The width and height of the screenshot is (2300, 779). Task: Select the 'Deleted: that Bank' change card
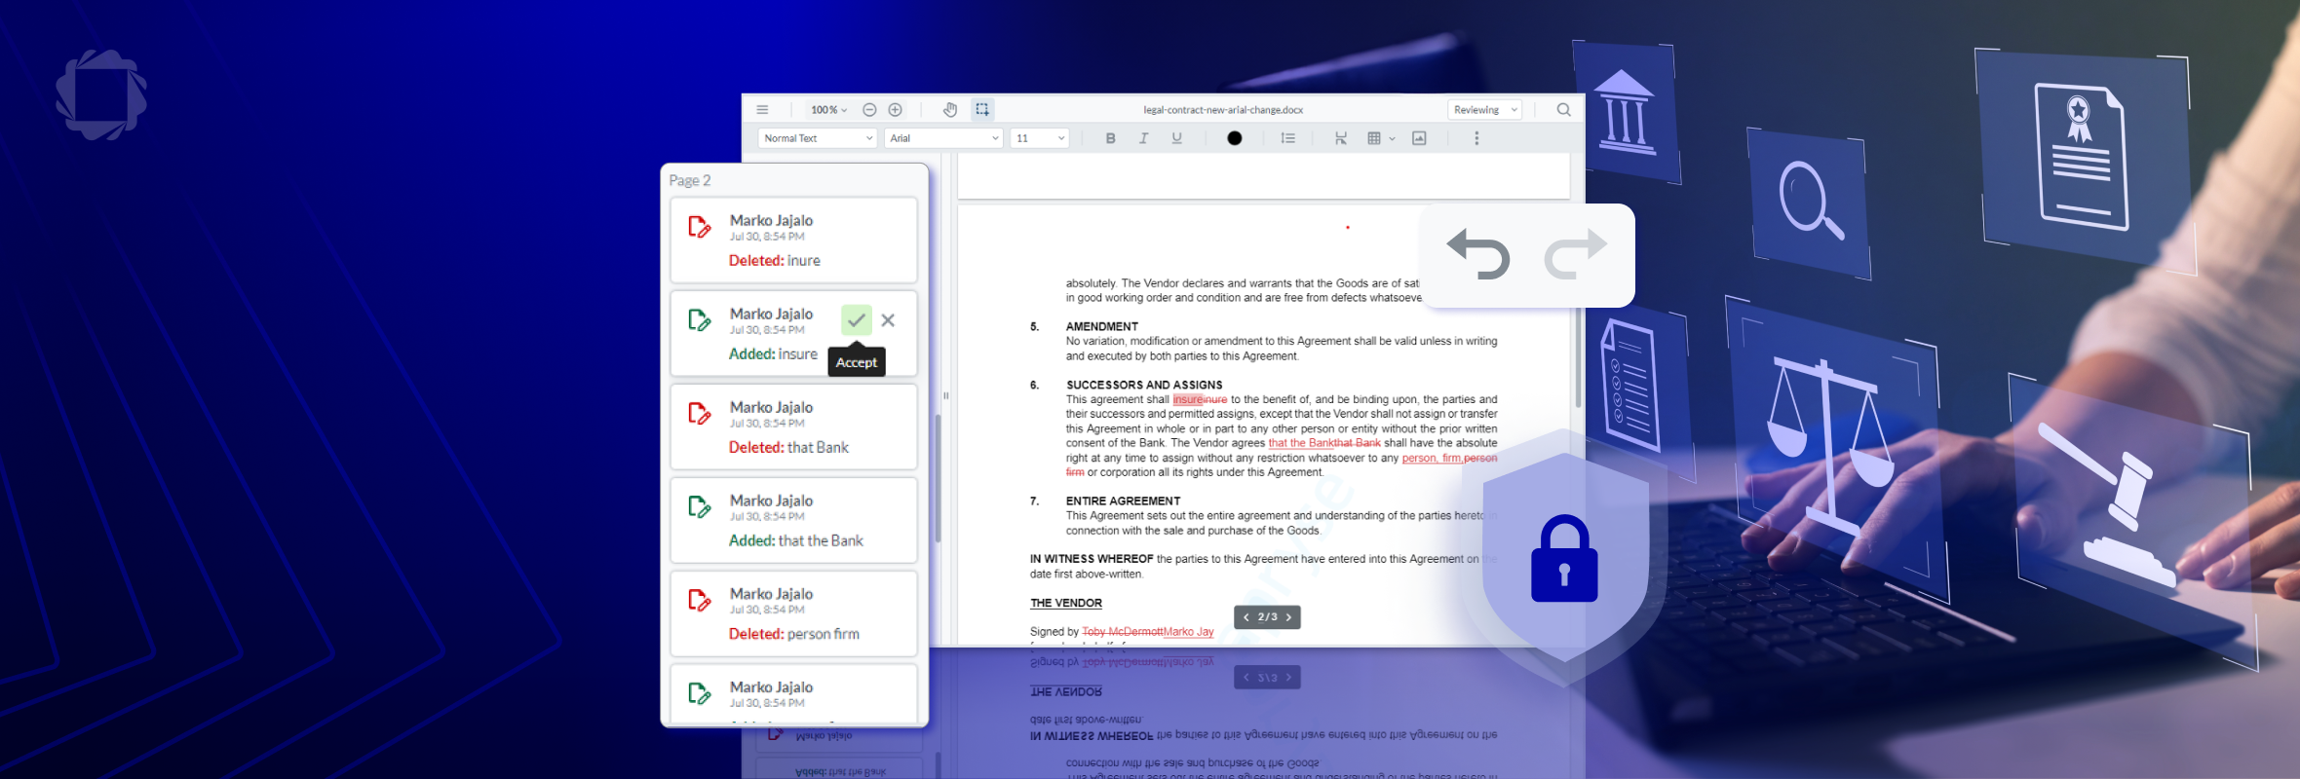pos(793,427)
